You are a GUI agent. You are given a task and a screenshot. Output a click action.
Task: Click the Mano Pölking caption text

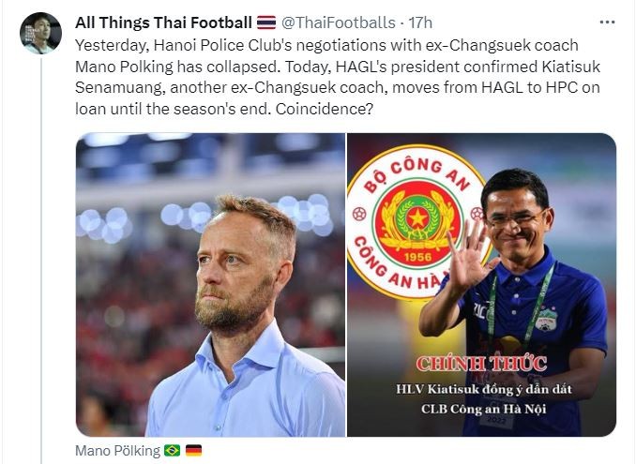click(x=117, y=451)
